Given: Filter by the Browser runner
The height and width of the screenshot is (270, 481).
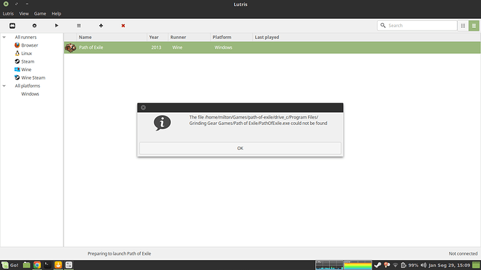Looking at the screenshot, I should coord(29,45).
